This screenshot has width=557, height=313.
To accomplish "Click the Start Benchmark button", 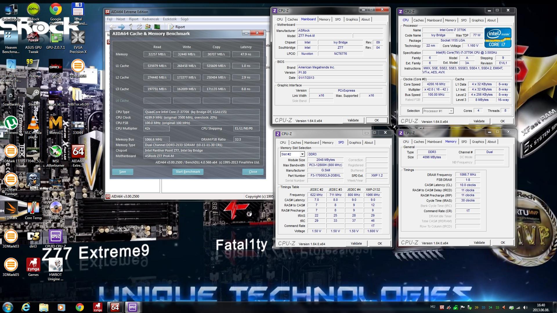I will [x=188, y=172].
